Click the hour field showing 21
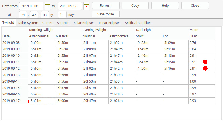Screen dimensions: 223x121 coord(23,15)
